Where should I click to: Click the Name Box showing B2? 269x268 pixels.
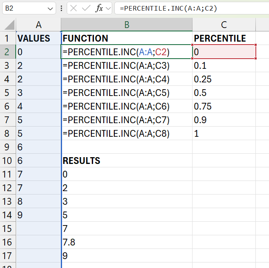coord(29,8)
